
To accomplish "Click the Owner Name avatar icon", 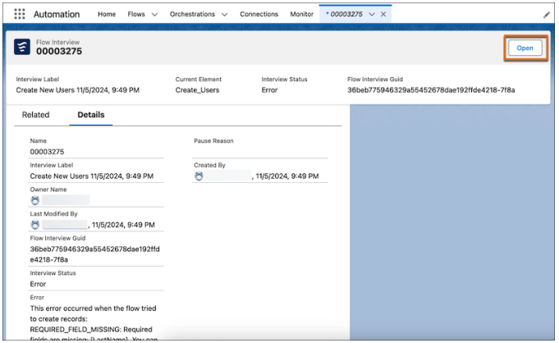I will point(35,199).
